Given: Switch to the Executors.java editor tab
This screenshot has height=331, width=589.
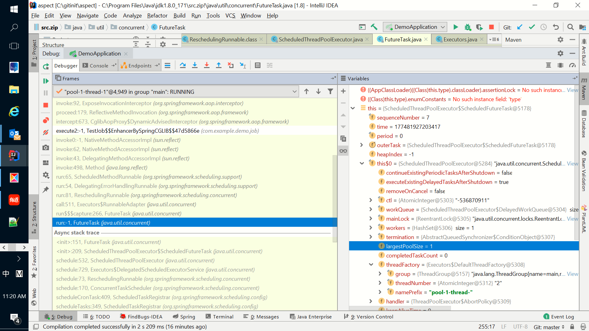Looking at the screenshot, I should 460,40.
